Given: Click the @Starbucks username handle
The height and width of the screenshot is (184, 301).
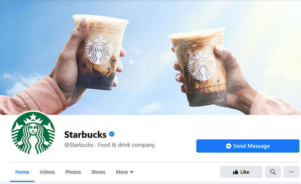Looking at the screenshot, I should click(x=79, y=145).
